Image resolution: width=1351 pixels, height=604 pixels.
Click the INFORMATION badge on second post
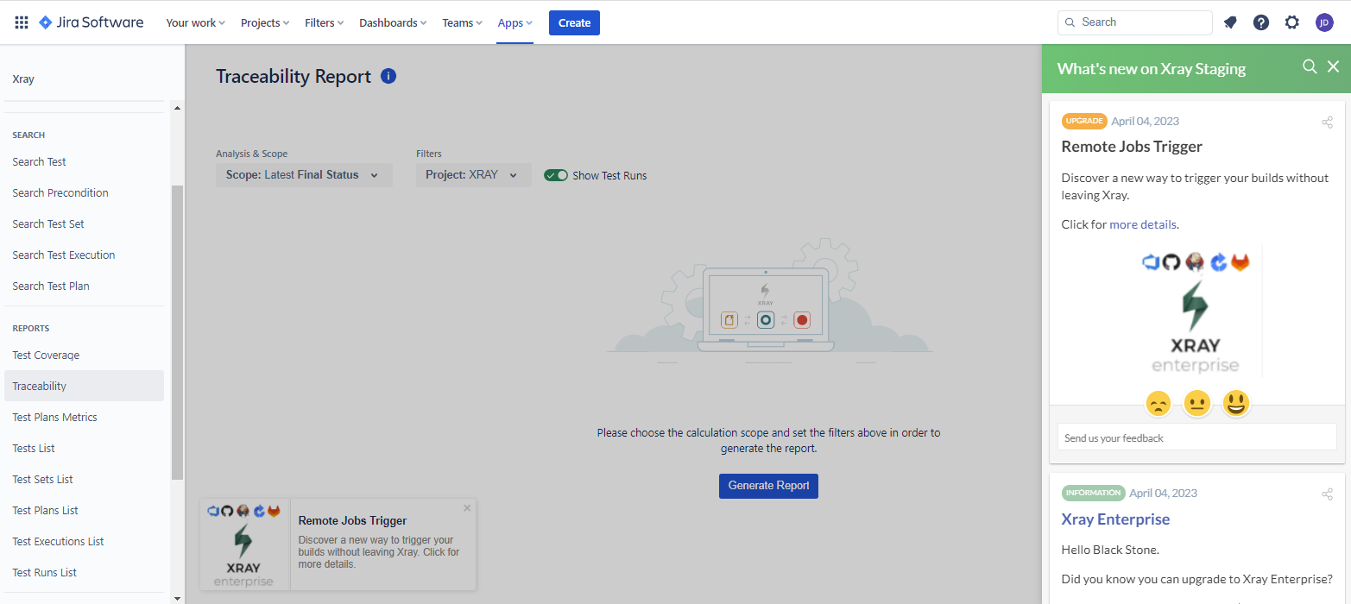tap(1093, 493)
